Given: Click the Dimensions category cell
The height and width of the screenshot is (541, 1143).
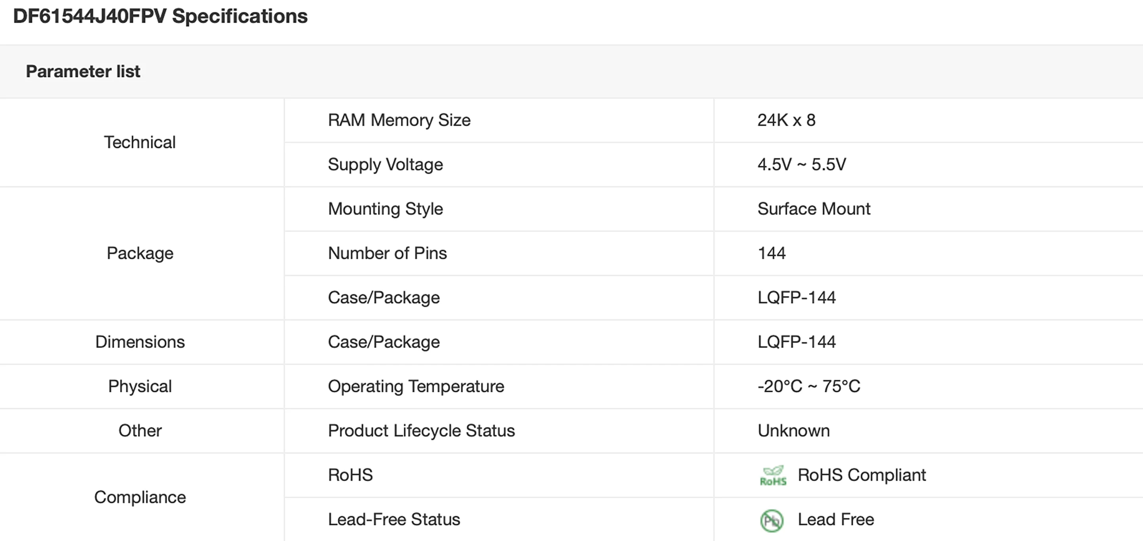Looking at the screenshot, I should (x=140, y=342).
